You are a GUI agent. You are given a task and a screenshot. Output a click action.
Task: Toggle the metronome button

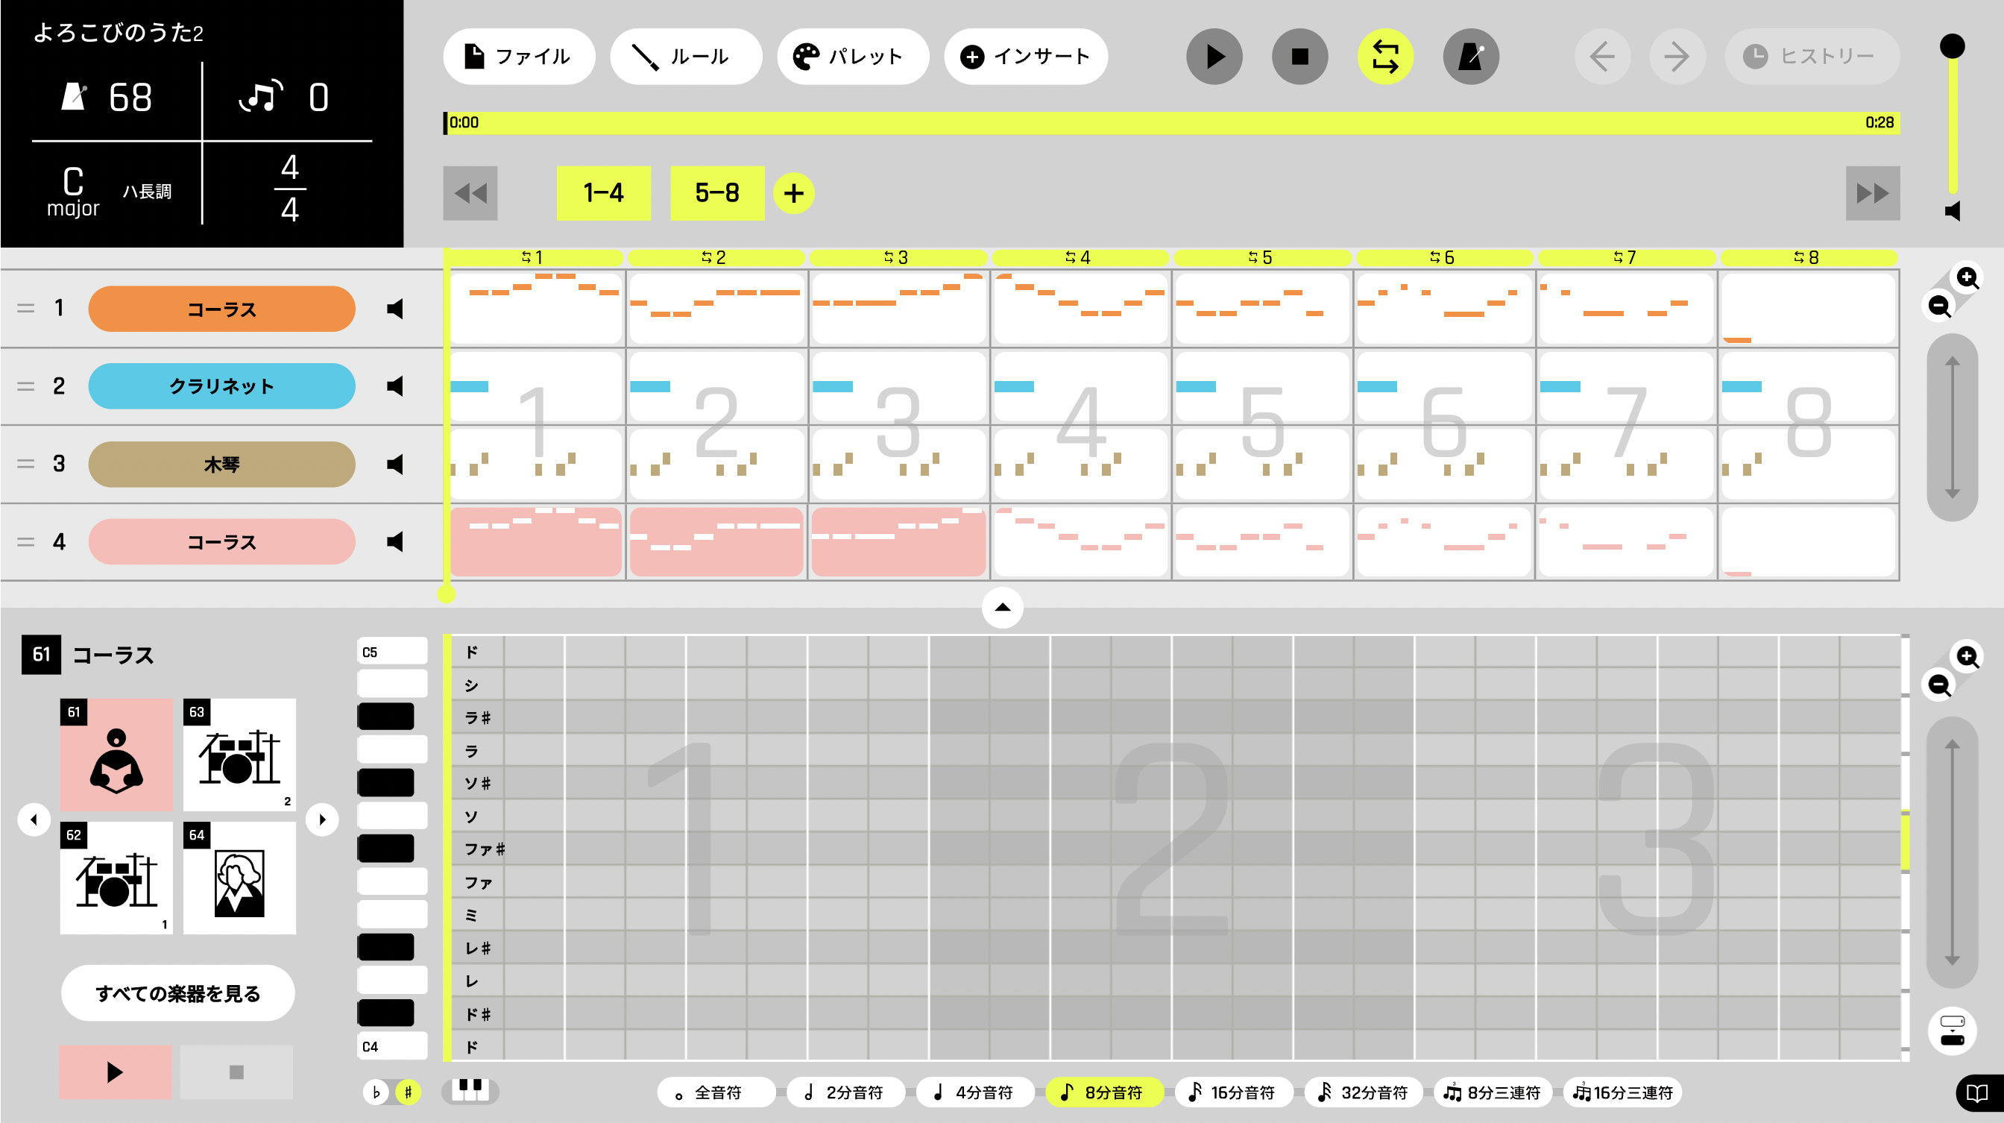1471,56
